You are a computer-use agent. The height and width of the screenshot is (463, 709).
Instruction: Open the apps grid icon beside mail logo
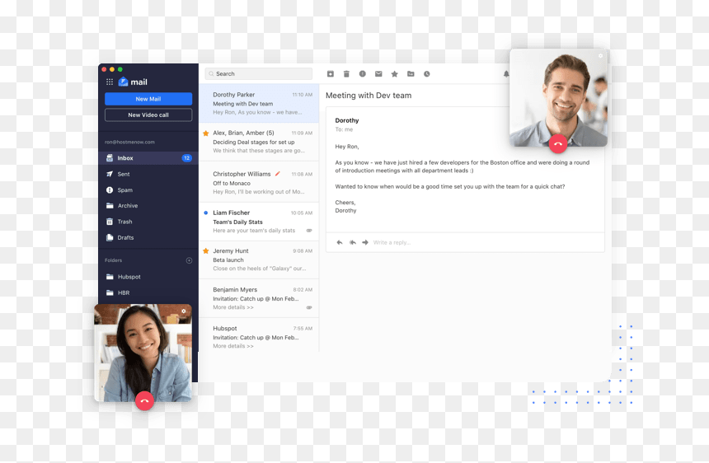110,82
